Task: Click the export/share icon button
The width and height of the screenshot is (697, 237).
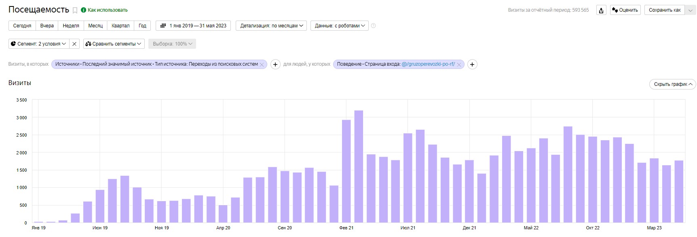Action: point(601,10)
